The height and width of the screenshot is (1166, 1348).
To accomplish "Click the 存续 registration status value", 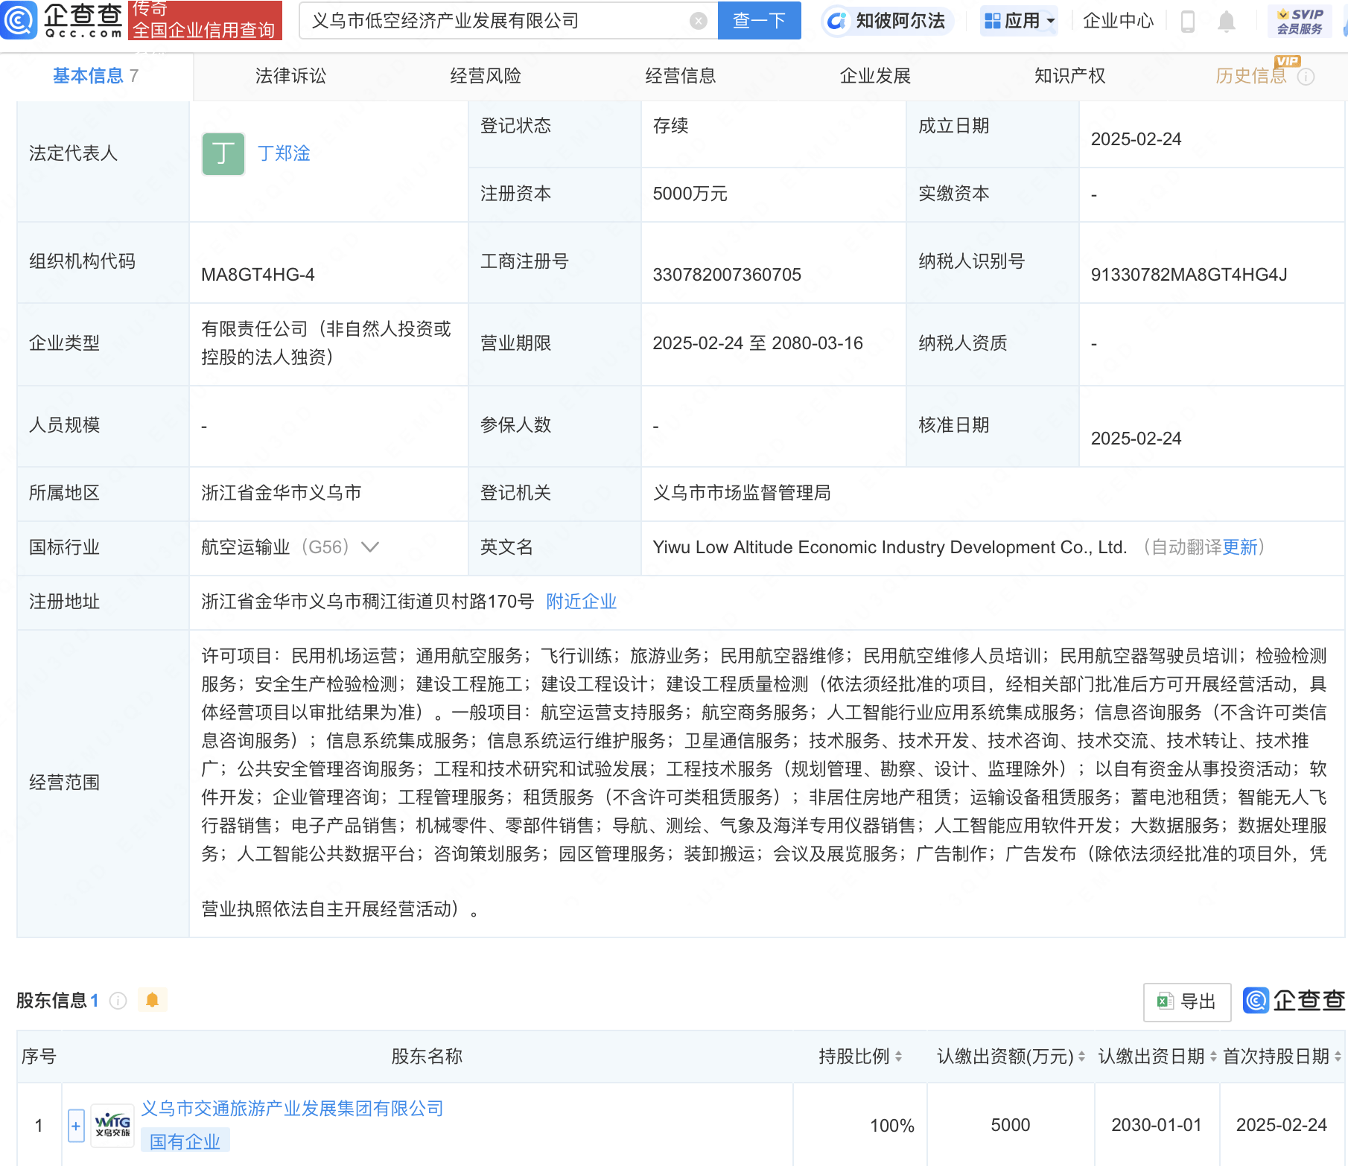I will 670,126.
